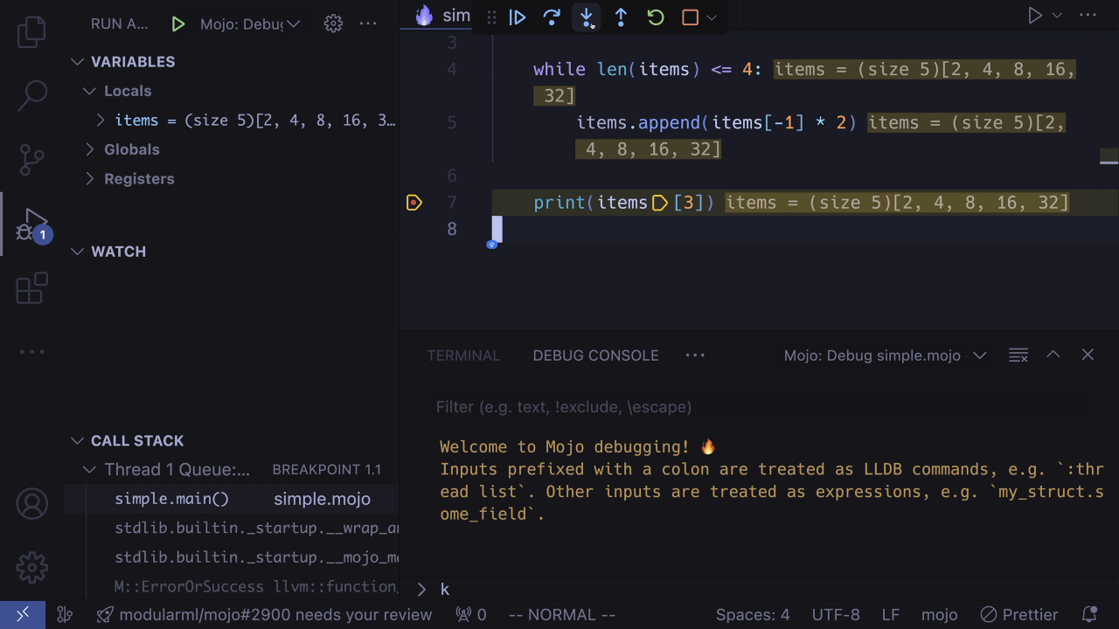The image size is (1119, 629).
Task: Choose debug session Mojo: Debug simple.mojo
Action: (885, 356)
